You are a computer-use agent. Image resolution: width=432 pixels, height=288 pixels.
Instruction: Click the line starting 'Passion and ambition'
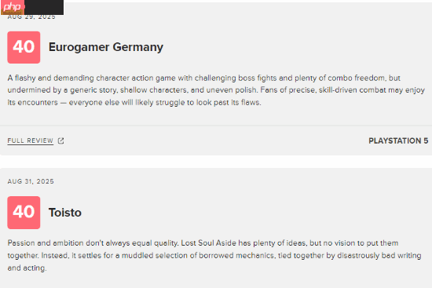203,243
